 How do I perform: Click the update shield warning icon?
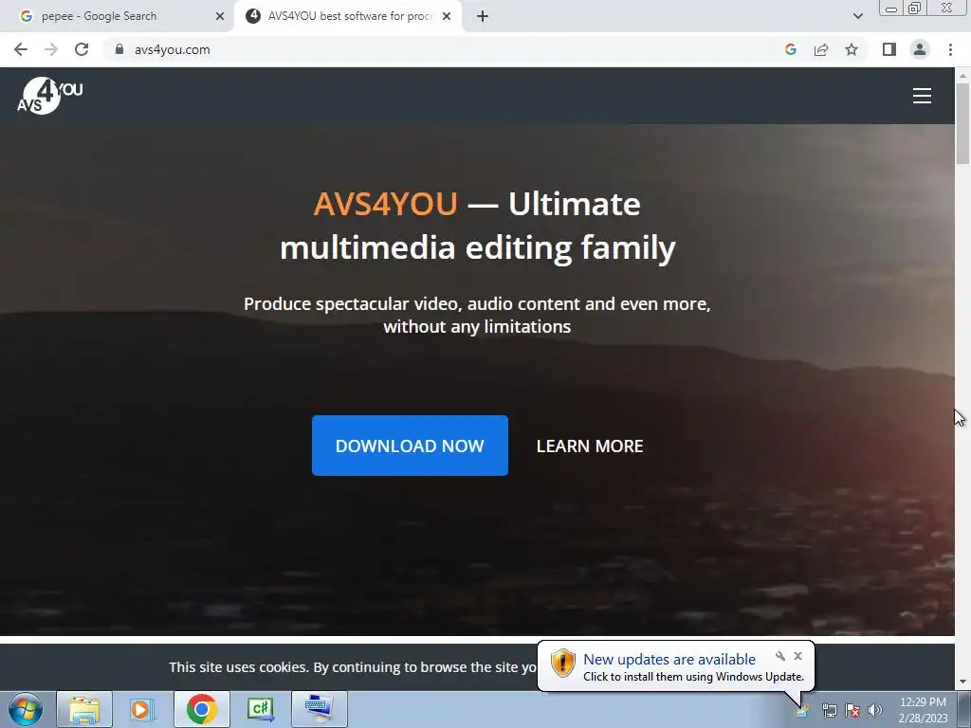pyautogui.click(x=563, y=663)
